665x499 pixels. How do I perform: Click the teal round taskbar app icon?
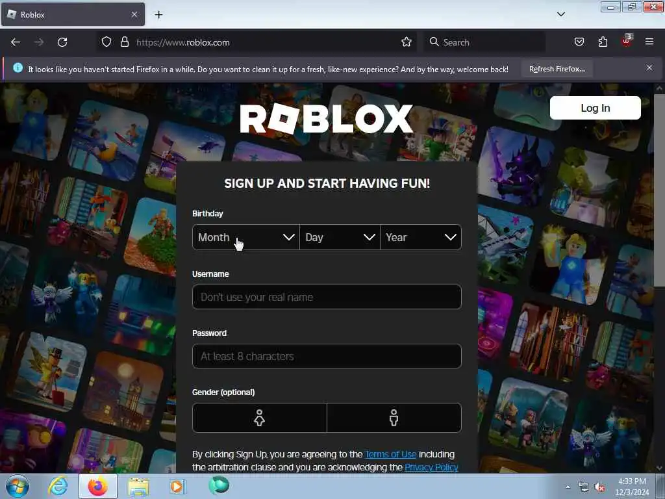tap(219, 485)
